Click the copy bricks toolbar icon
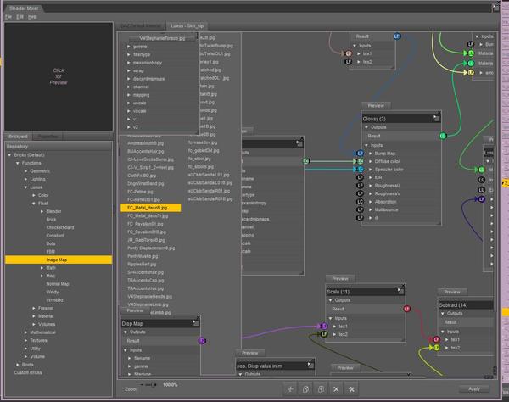 pos(305,389)
